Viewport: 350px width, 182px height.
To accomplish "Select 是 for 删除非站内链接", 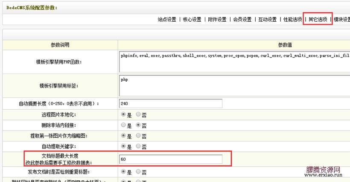I will [123, 125].
